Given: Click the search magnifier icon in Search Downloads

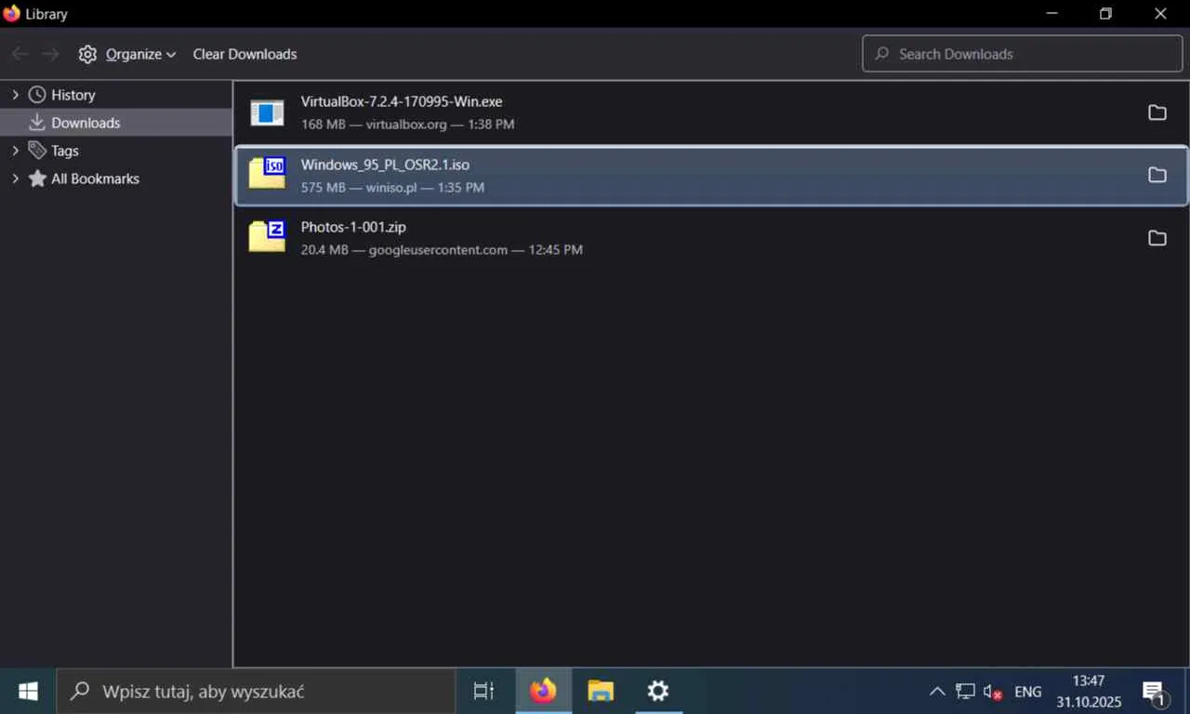Looking at the screenshot, I should [x=882, y=54].
